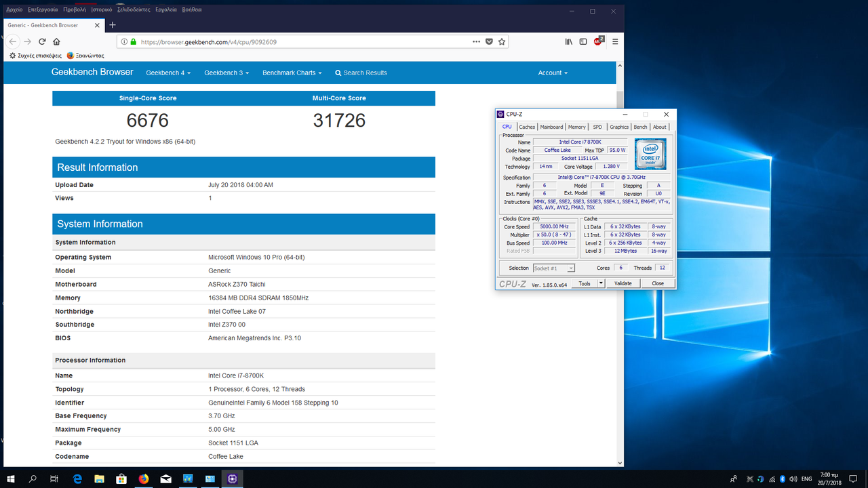Screen dimensions: 868x488
Task: Open the Βοήθεια menu
Action: click(x=192, y=9)
